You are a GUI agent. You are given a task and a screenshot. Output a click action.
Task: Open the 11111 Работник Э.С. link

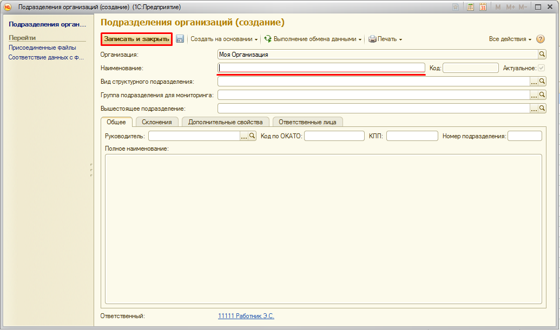click(246, 316)
